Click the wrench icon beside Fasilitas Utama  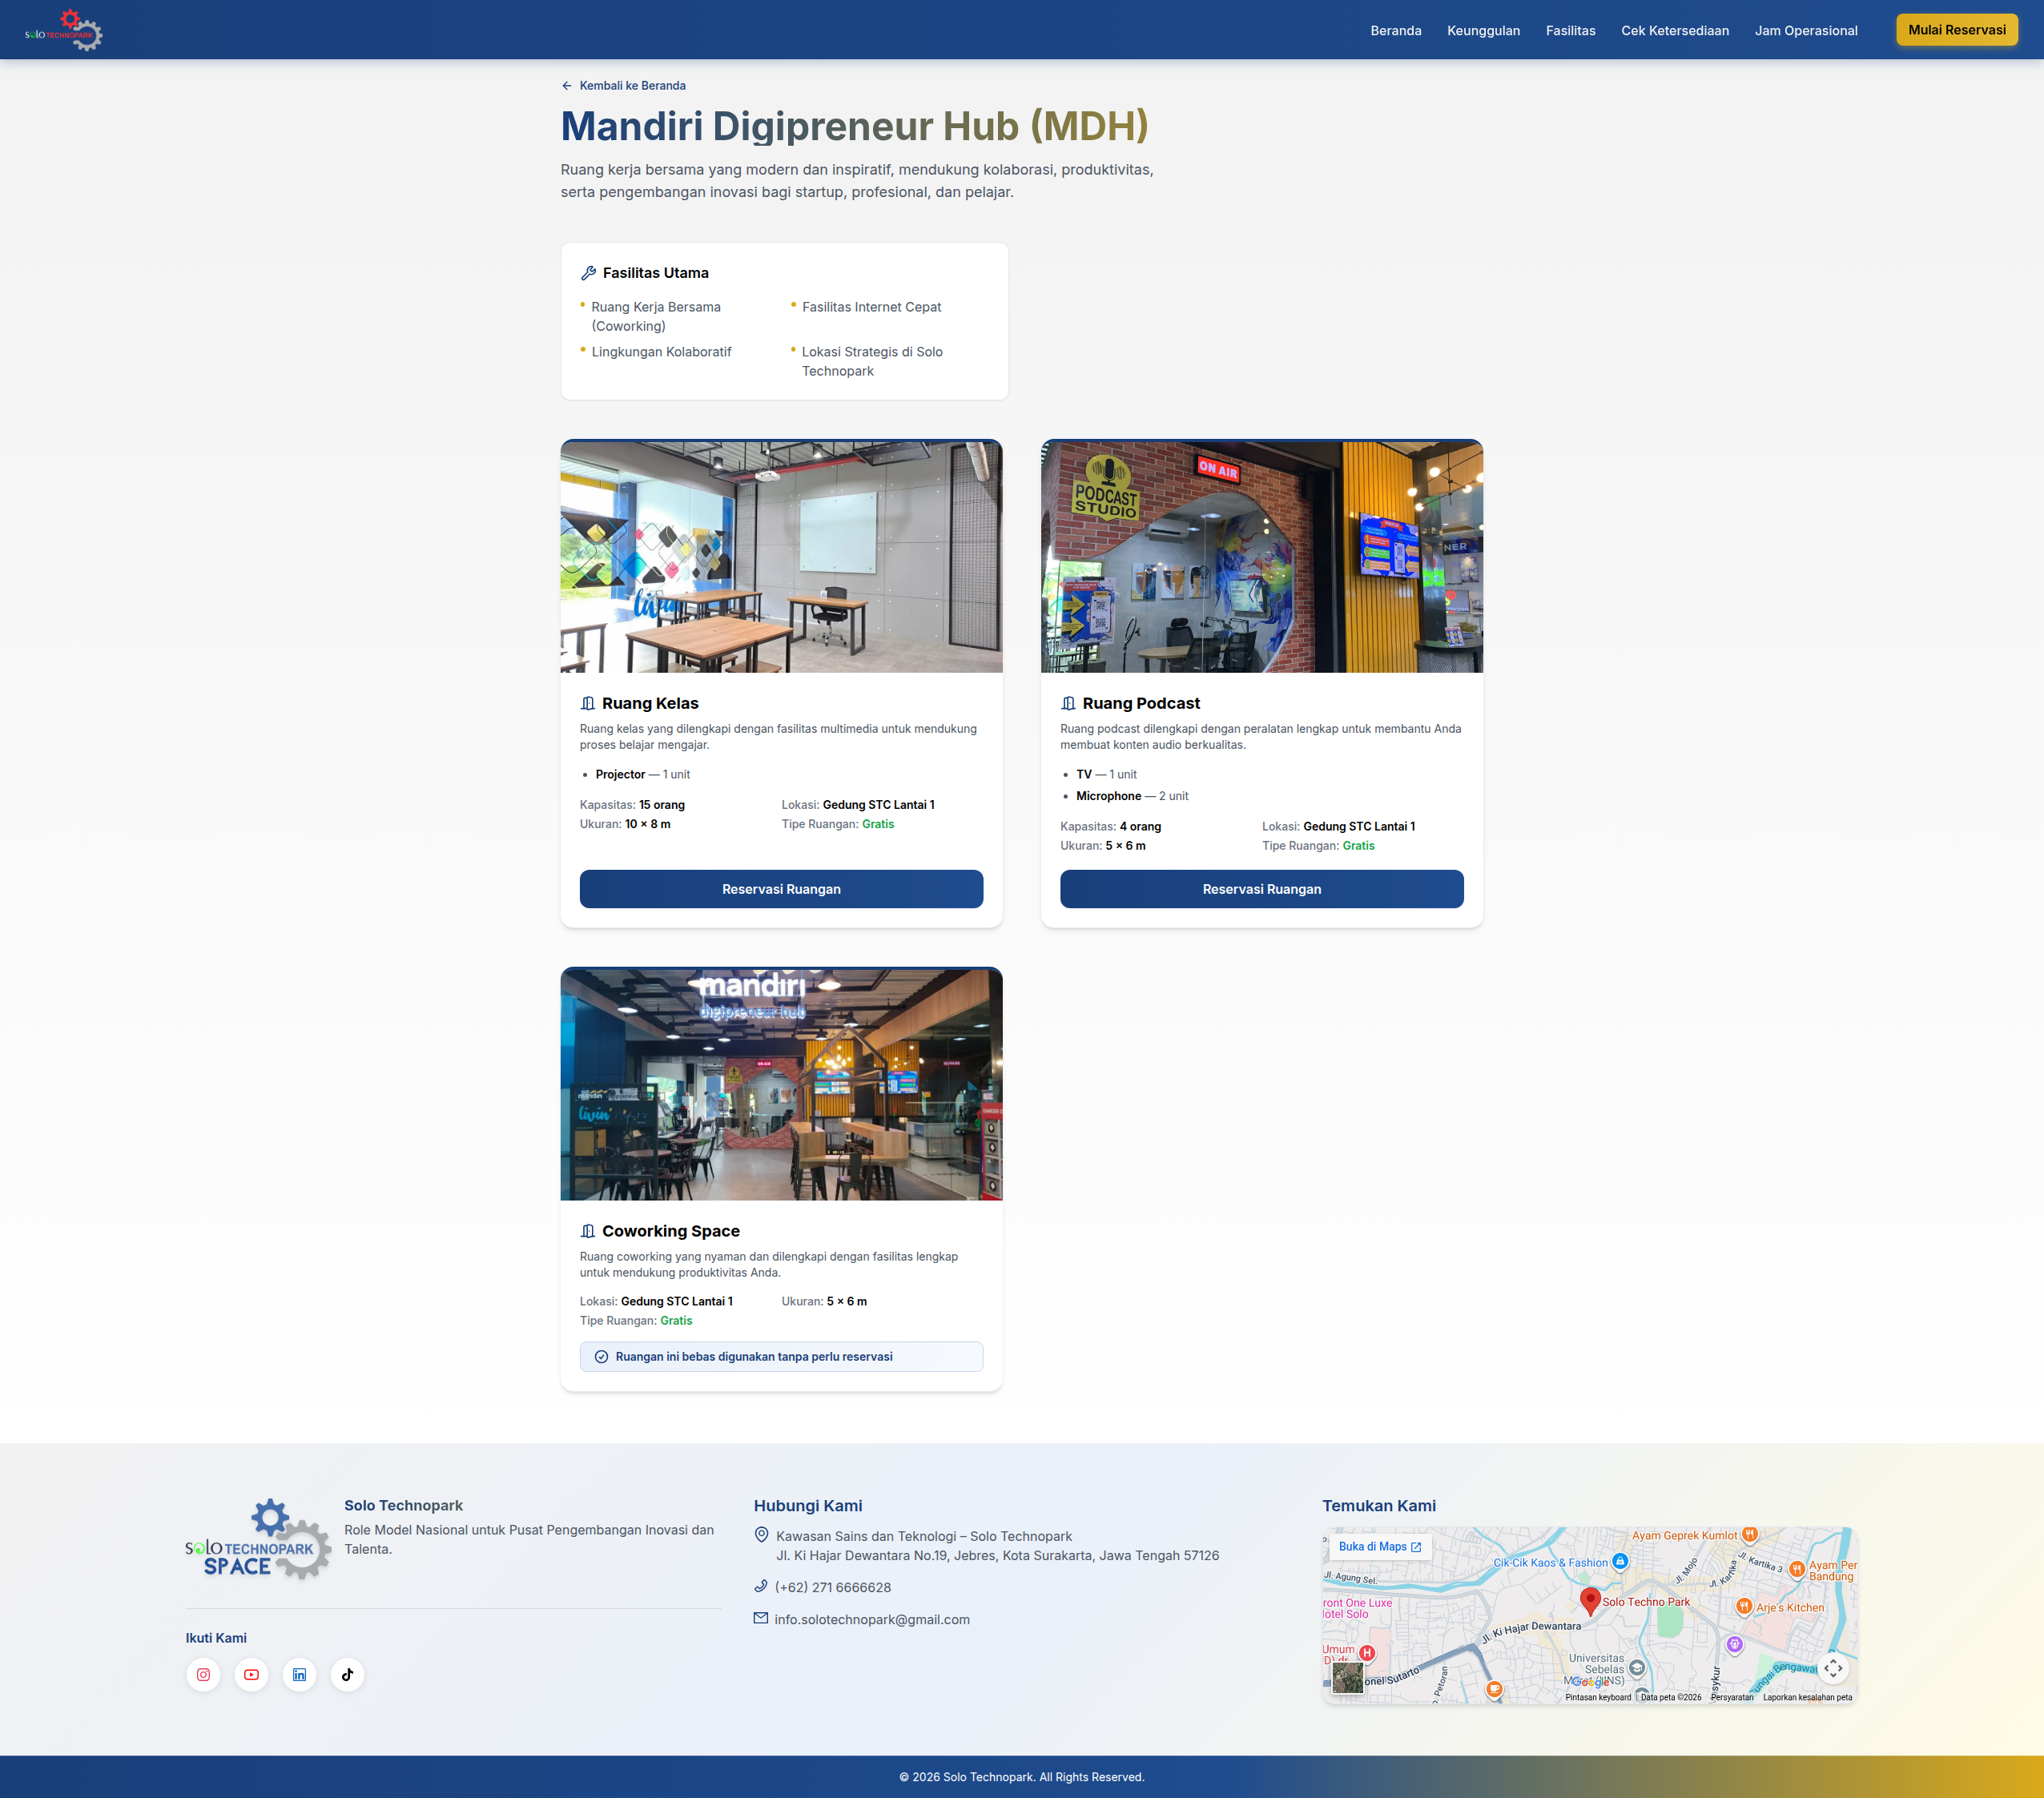pos(589,273)
